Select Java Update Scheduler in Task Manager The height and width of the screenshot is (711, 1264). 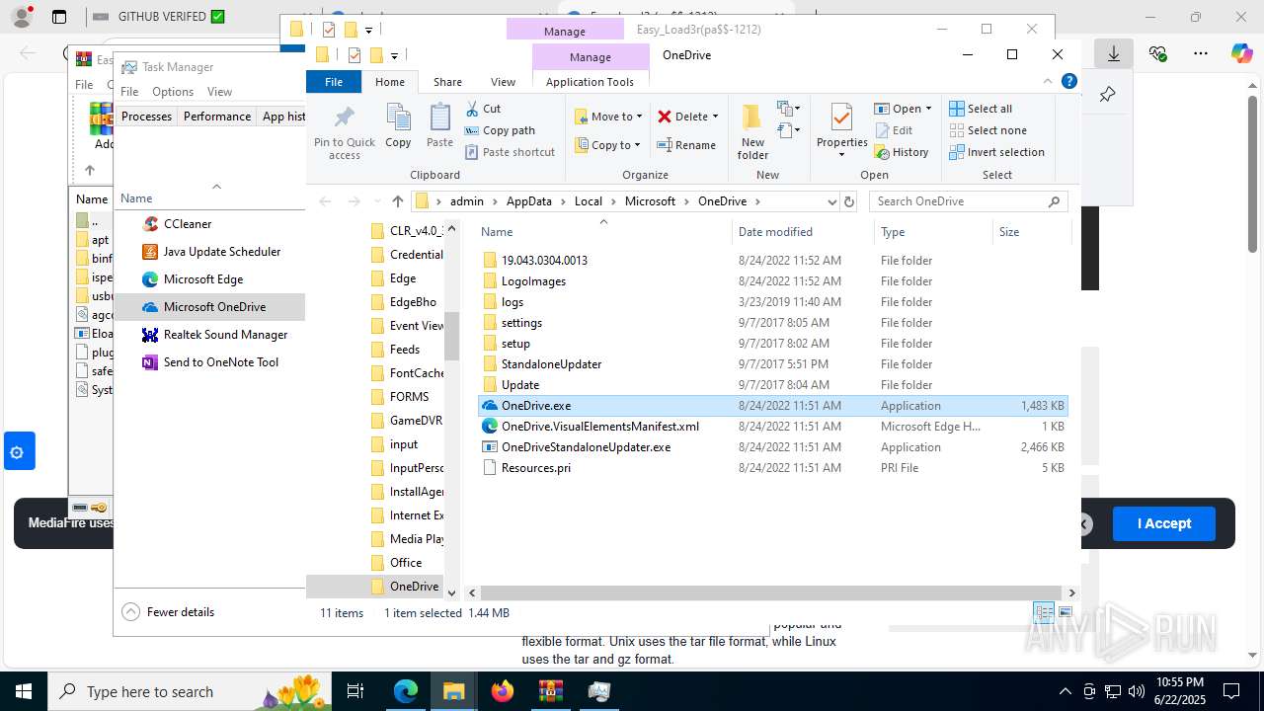click(x=210, y=252)
